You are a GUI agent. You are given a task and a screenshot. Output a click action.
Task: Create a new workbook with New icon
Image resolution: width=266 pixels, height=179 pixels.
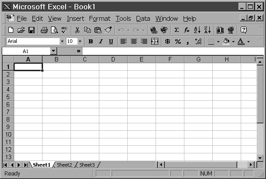11,30
